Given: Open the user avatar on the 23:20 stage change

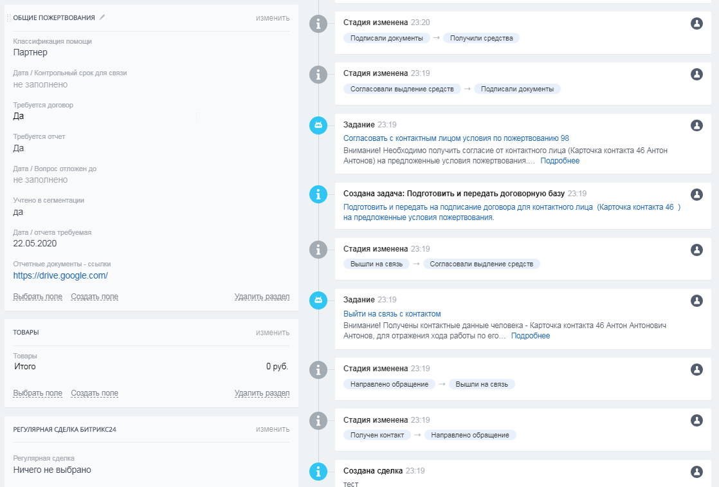Looking at the screenshot, I should pyautogui.click(x=696, y=24).
